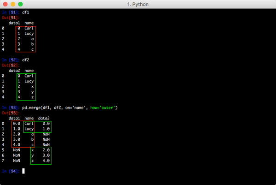Click the 'data1' header under Out[91]
This screenshot has height=185, width=276.
[15, 23]
